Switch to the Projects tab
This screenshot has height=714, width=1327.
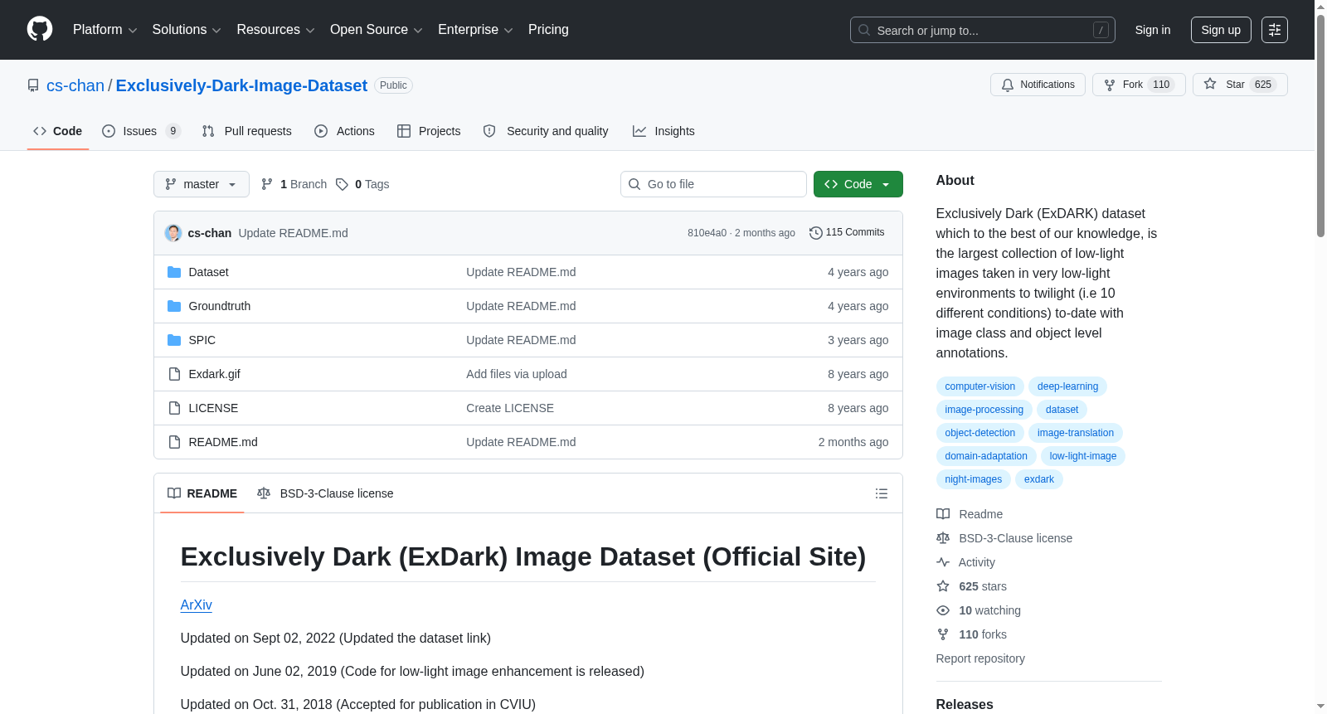coord(429,131)
